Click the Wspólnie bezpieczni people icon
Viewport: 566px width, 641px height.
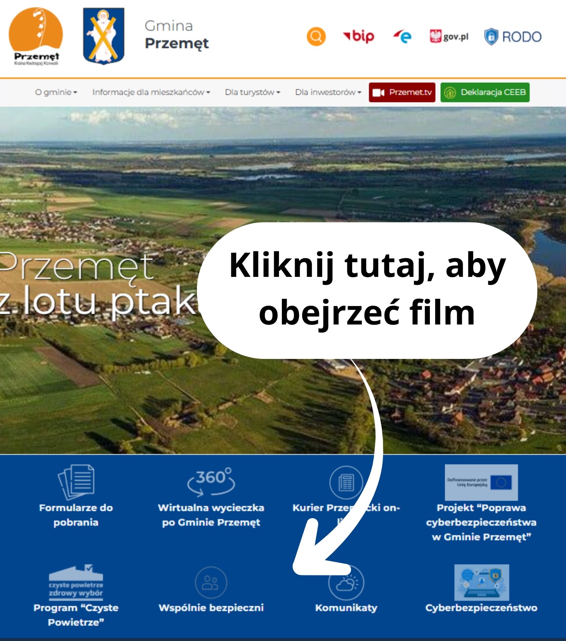(x=211, y=583)
